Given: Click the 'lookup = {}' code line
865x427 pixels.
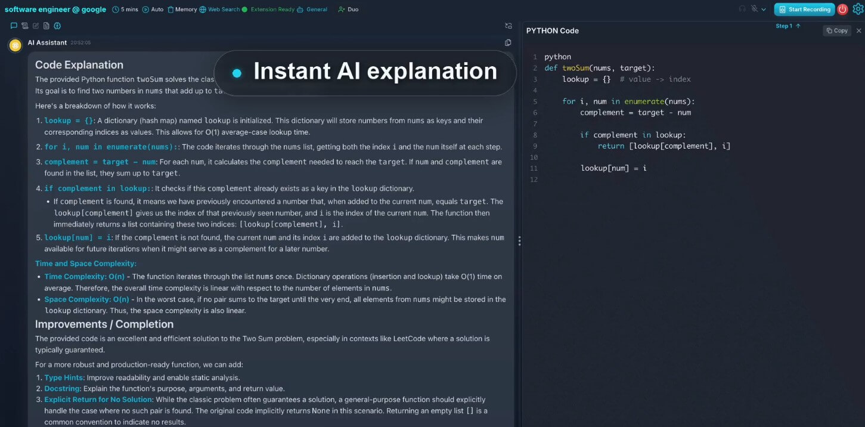Looking at the screenshot, I should 627,79.
